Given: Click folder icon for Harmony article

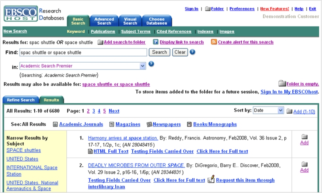Looking at the screenshot, I should point(304,137).
